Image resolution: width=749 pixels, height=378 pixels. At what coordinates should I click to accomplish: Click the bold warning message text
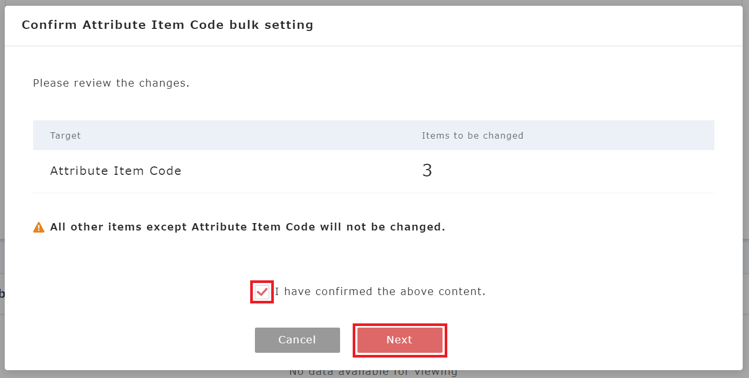(x=247, y=226)
